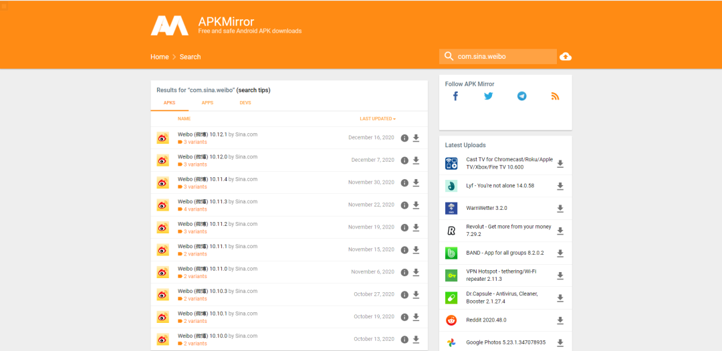Open the Reddit app icon thumbnail
This screenshot has width=722, height=351.
coord(451,320)
